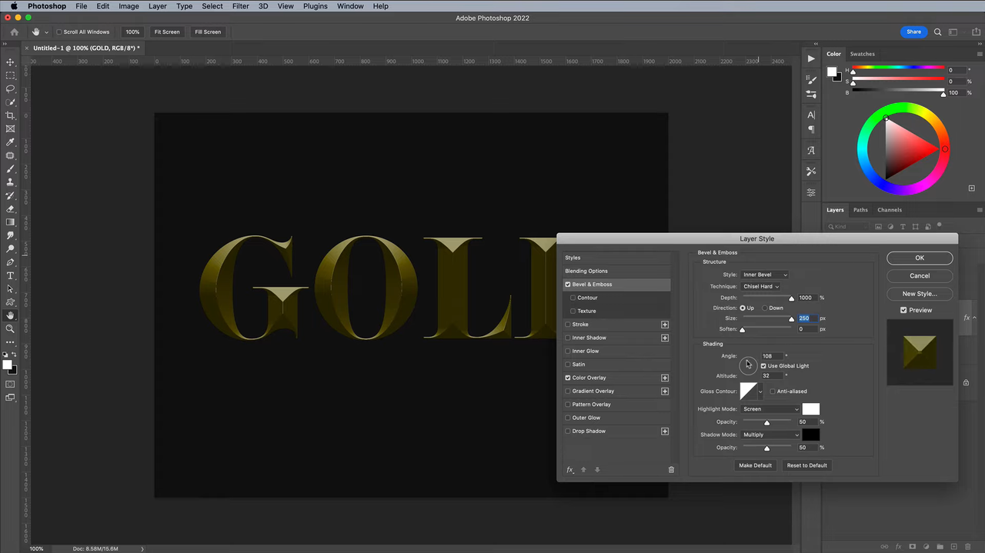Open the Technique dropdown showing Chisel Hard
This screenshot has width=985, height=553.
760,286
